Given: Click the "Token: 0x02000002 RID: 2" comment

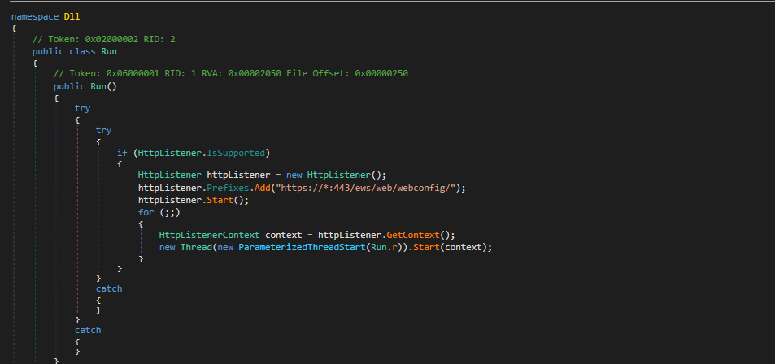Looking at the screenshot, I should tap(104, 39).
